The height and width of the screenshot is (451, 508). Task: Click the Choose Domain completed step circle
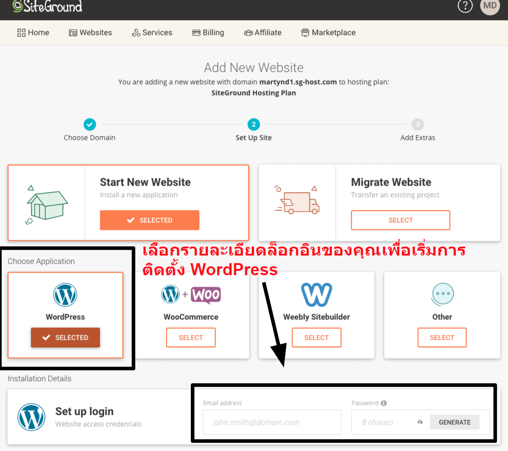(x=90, y=124)
